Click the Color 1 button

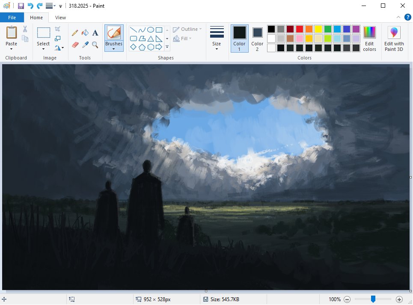tap(239, 38)
